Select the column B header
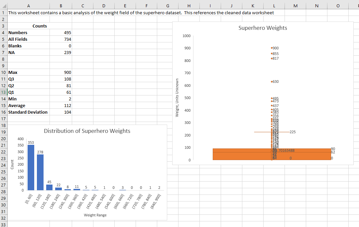Viewport: 359px width, 227px height. tap(61, 6)
